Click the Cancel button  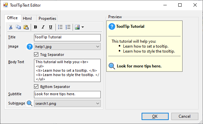click(x=185, y=116)
